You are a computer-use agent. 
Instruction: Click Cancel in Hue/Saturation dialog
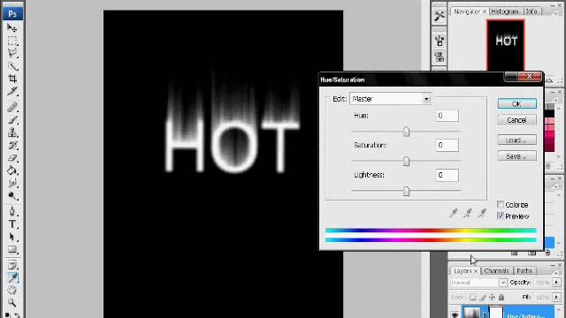tap(516, 120)
